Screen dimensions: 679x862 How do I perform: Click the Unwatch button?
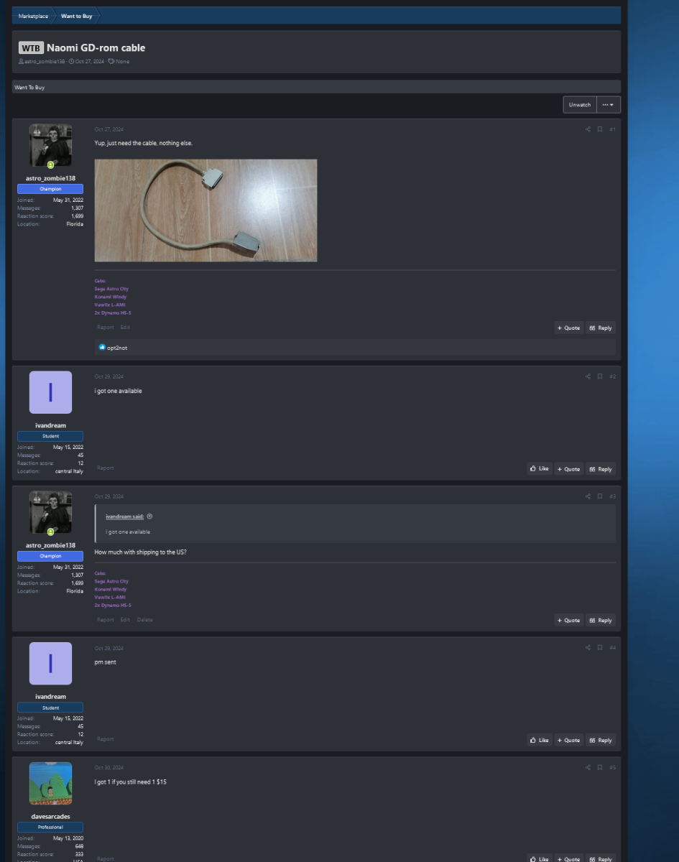tap(580, 105)
